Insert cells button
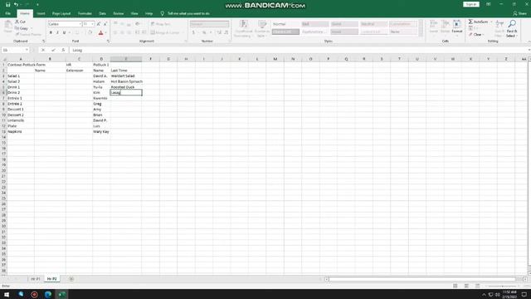531x299 pixels. tap(433, 27)
